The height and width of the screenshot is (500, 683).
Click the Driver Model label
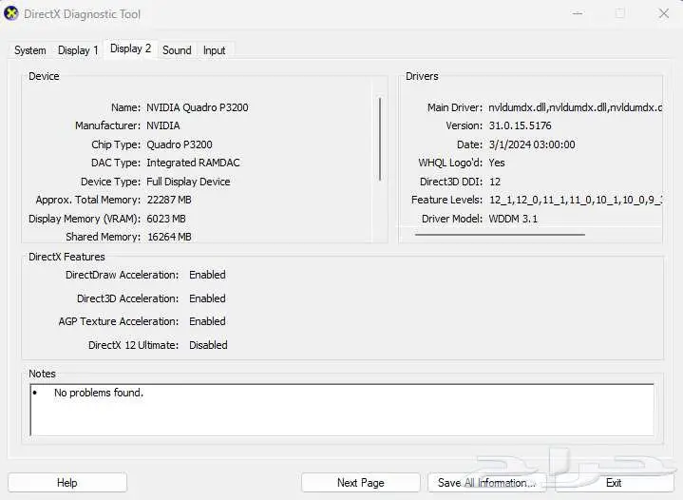click(452, 219)
